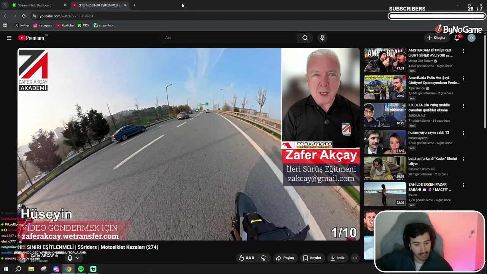Open the YouTube guide hamburger menu

click(9, 38)
